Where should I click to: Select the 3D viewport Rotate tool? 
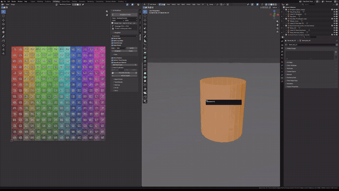point(145,24)
